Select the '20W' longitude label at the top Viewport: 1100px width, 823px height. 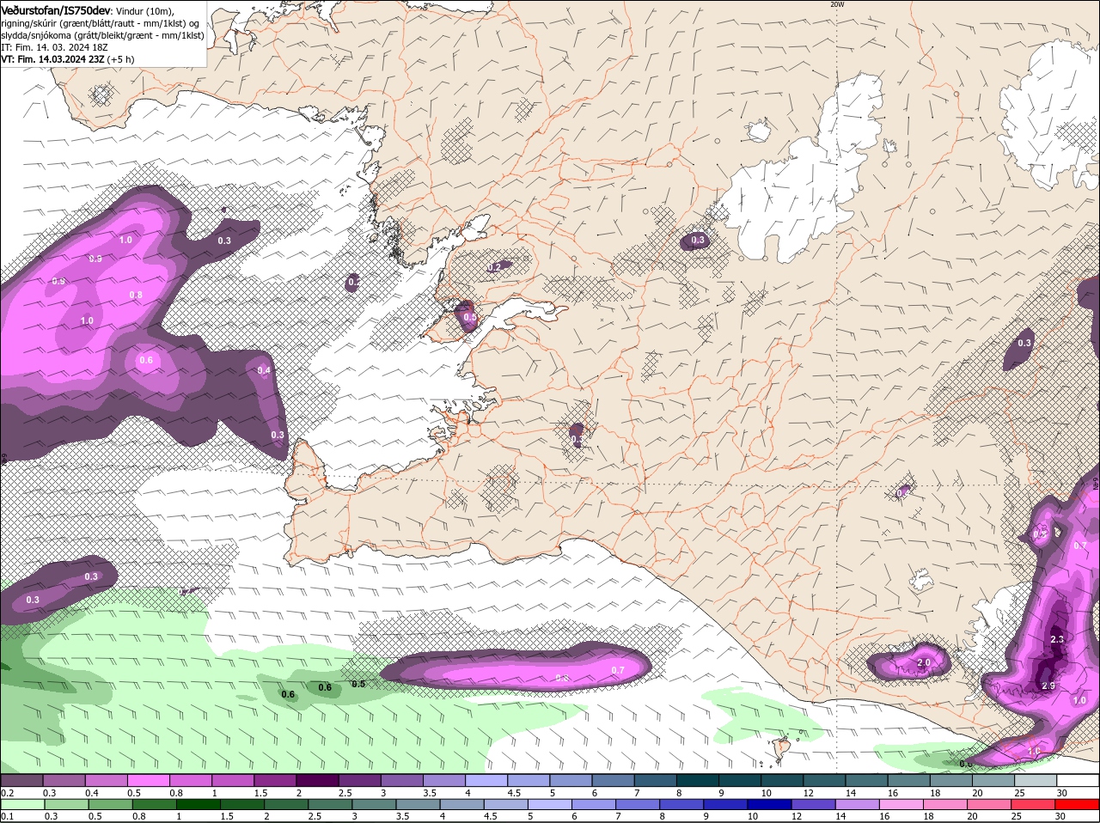coord(837,4)
